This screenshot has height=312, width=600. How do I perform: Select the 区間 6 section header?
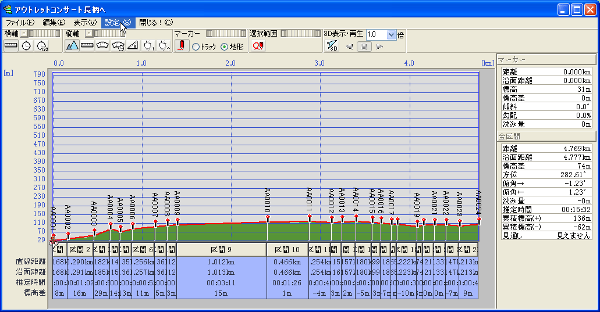click(143, 250)
